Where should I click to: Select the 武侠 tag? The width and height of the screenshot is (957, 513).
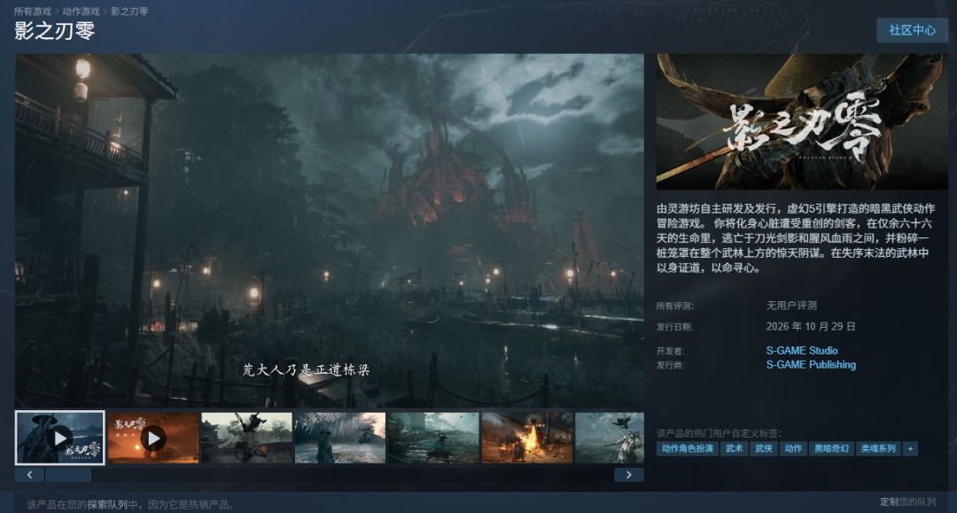pyautogui.click(x=764, y=449)
